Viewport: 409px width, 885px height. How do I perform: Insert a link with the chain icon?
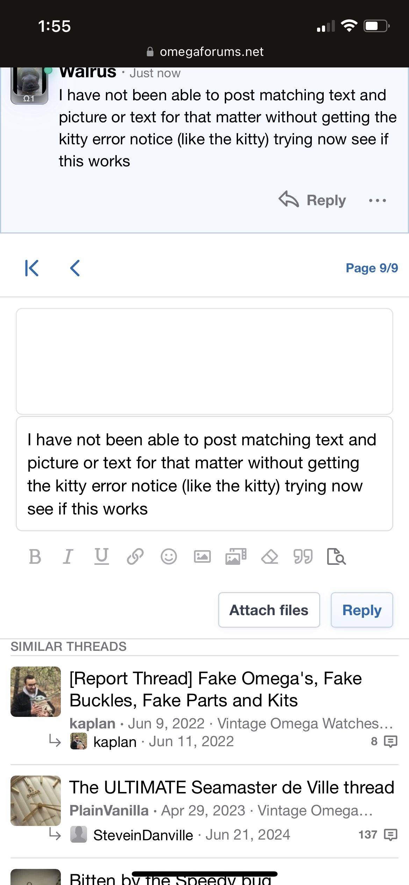click(x=135, y=556)
